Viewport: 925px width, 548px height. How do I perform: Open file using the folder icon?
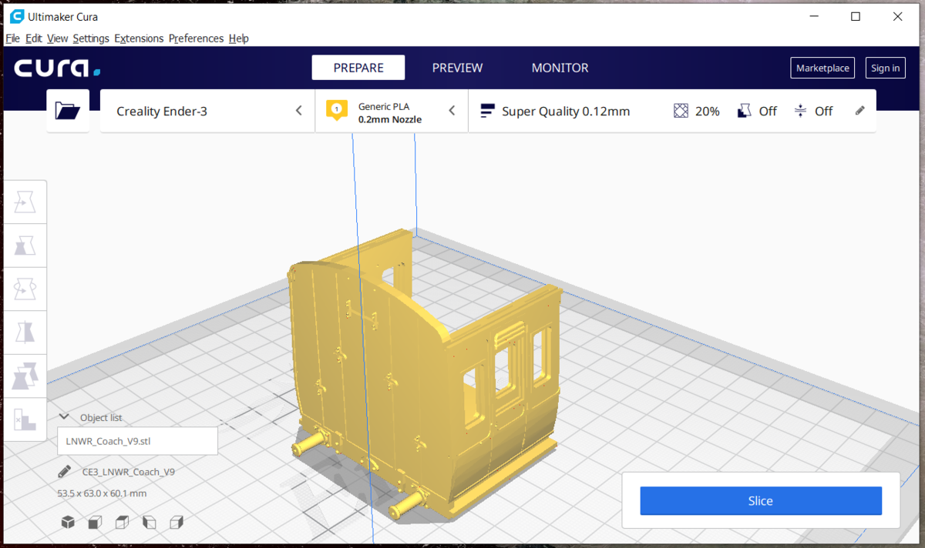pos(68,111)
